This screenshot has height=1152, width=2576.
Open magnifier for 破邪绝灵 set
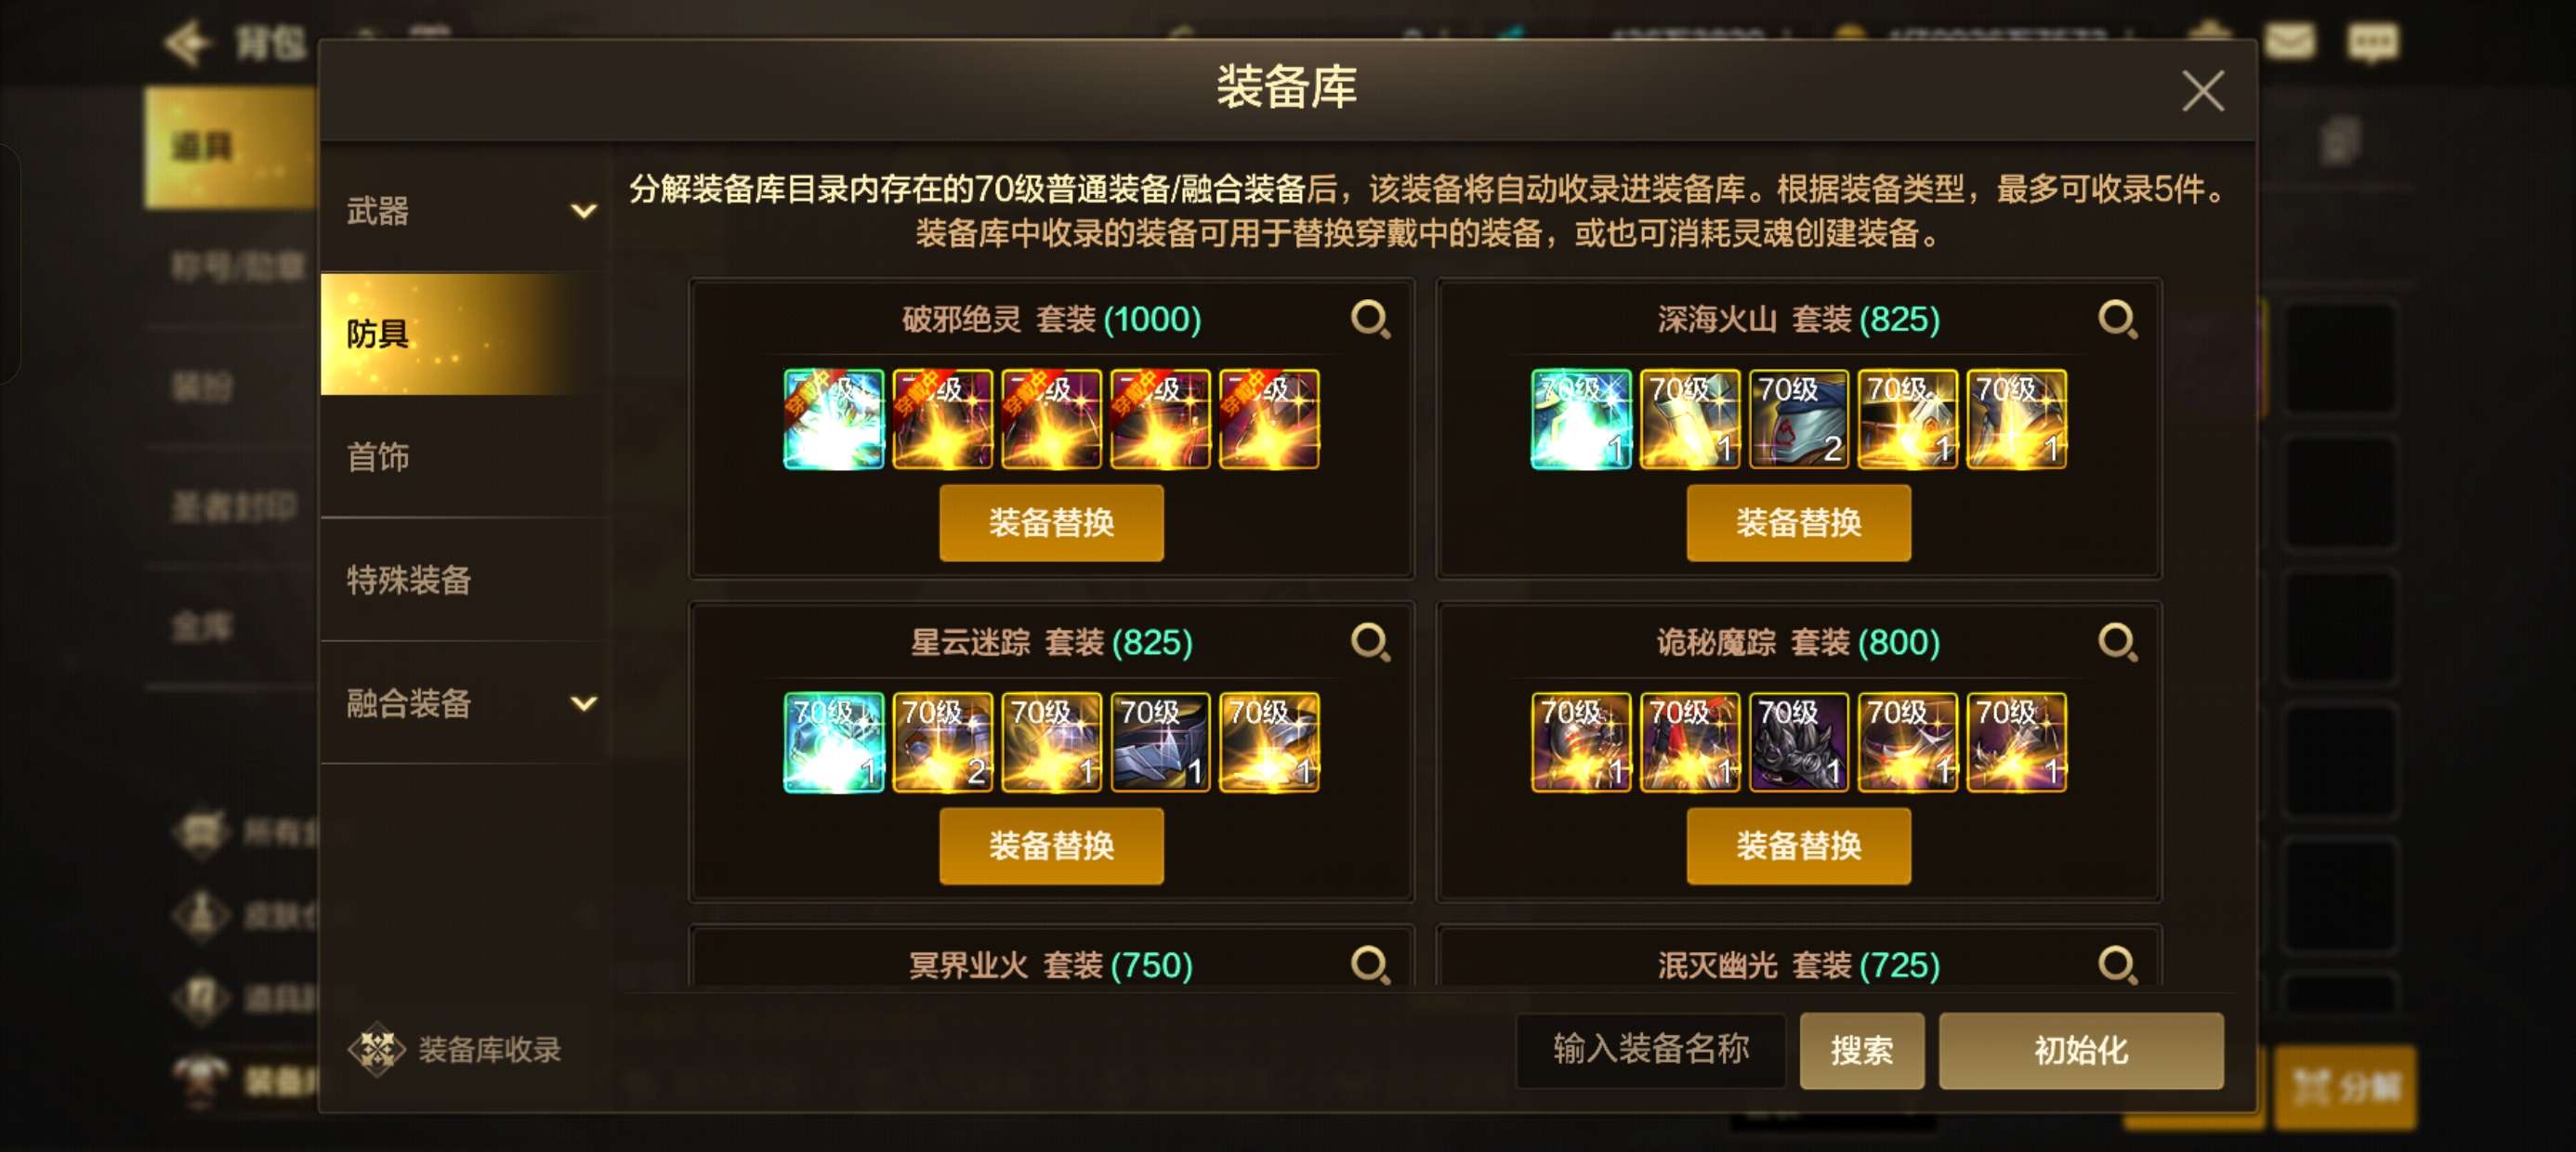tap(1370, 320)
